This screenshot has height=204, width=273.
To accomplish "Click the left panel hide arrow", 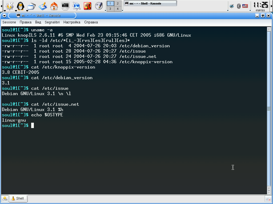I will pyautogui.click(x=1, y=6).
